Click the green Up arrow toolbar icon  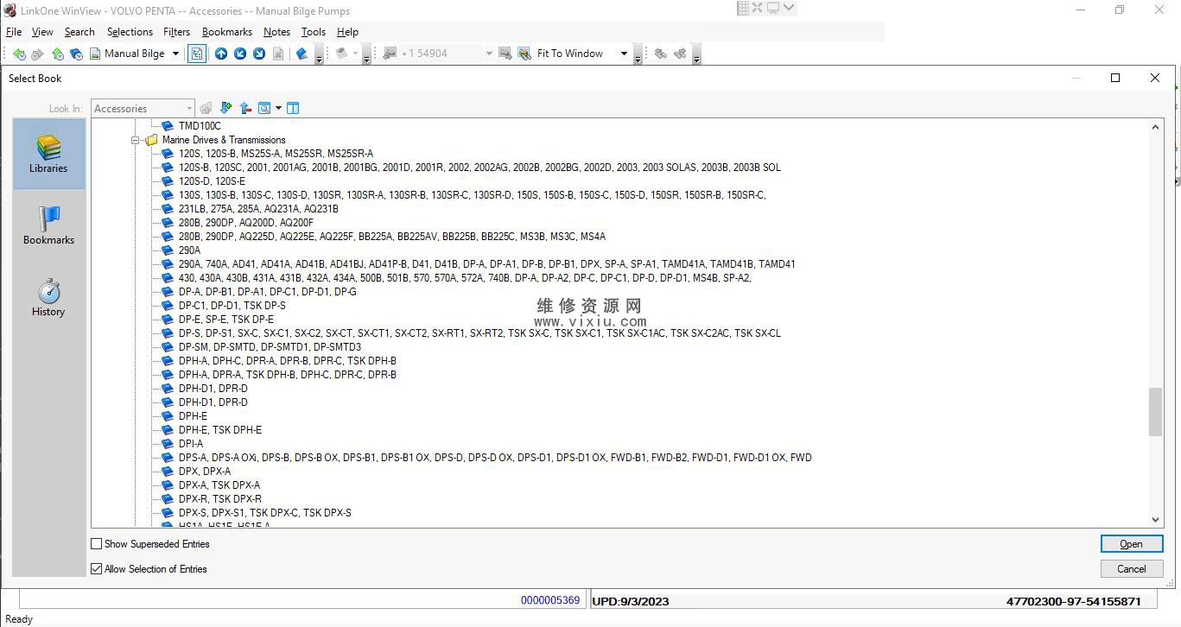pyautogui.click(x=57, y=54)
